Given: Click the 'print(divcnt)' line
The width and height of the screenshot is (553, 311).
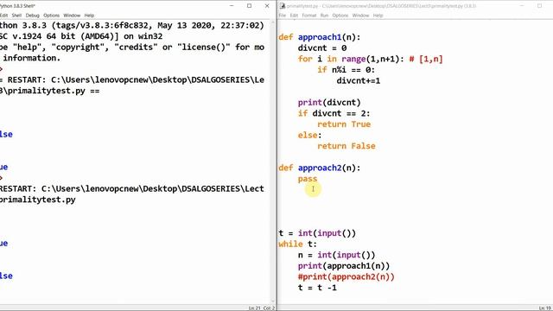Looking at the screenshot, I should pos(329,103).
